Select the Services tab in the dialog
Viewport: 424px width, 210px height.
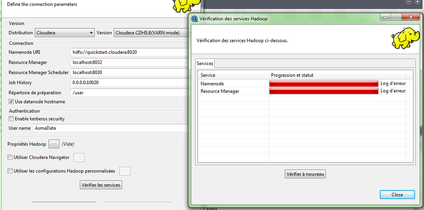(x=205, y=63)
